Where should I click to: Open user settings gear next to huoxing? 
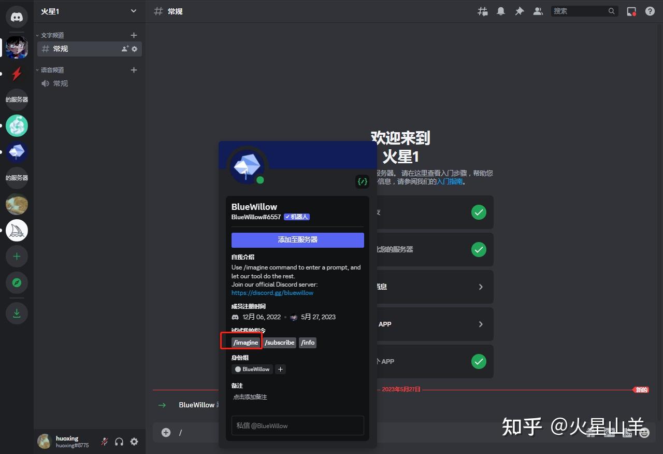click(134, 442)
